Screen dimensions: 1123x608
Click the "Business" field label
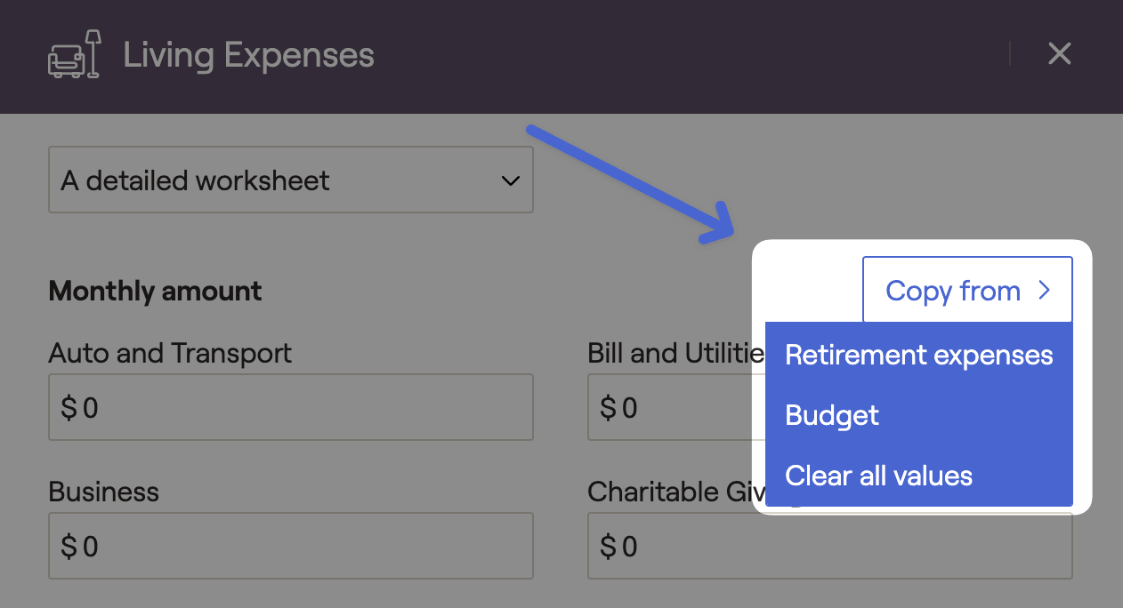pos(103,492)
